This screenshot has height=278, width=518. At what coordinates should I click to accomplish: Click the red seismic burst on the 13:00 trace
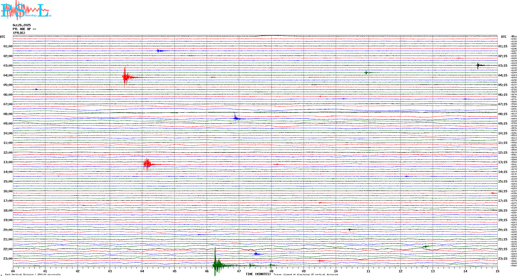click(147, 164)
